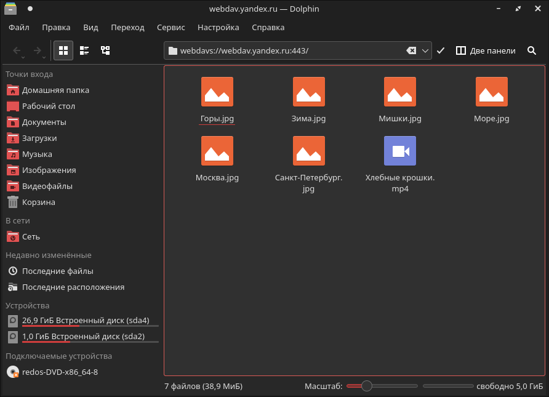Screen dimensions: 549x397
Task: Switch to compact view mode
Action: (84, 50)
